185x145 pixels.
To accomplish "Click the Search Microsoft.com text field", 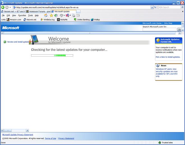I will point(159,30).
